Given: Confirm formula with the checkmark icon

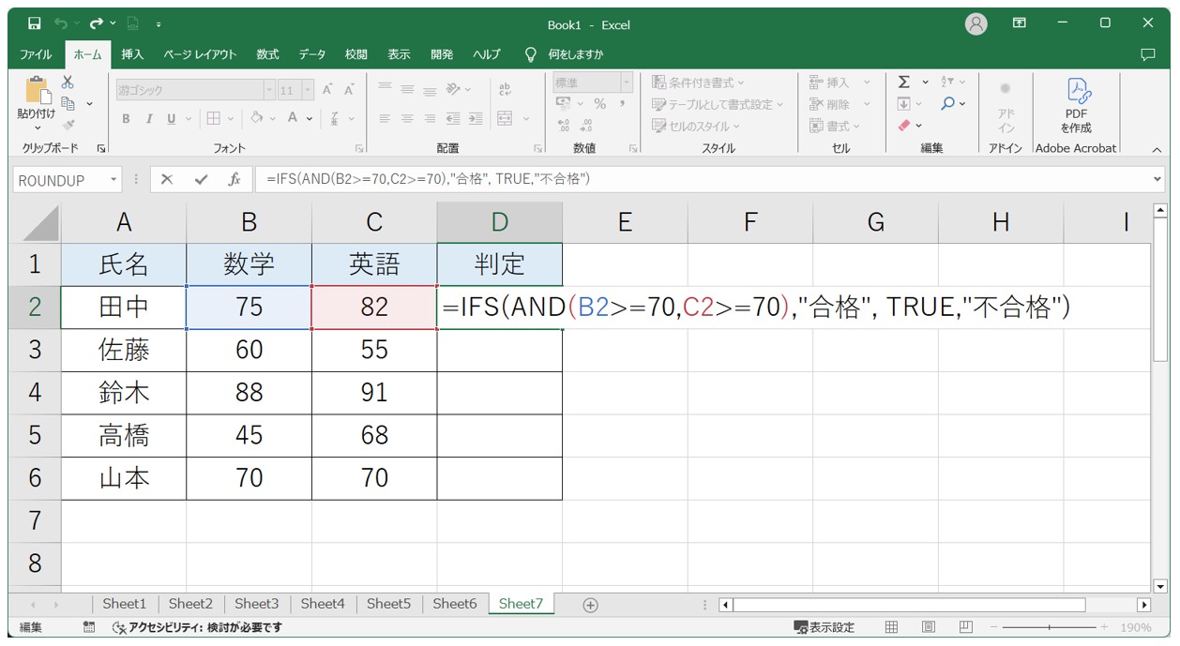Looking at the screenshot, I should click(x=201, y=179).
